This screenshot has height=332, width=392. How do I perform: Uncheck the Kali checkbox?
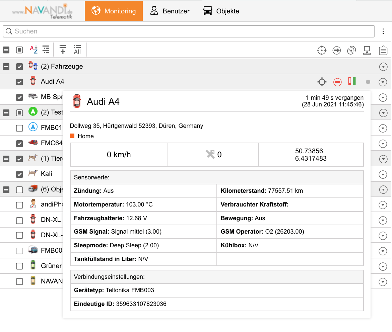[x=19, y=174]
